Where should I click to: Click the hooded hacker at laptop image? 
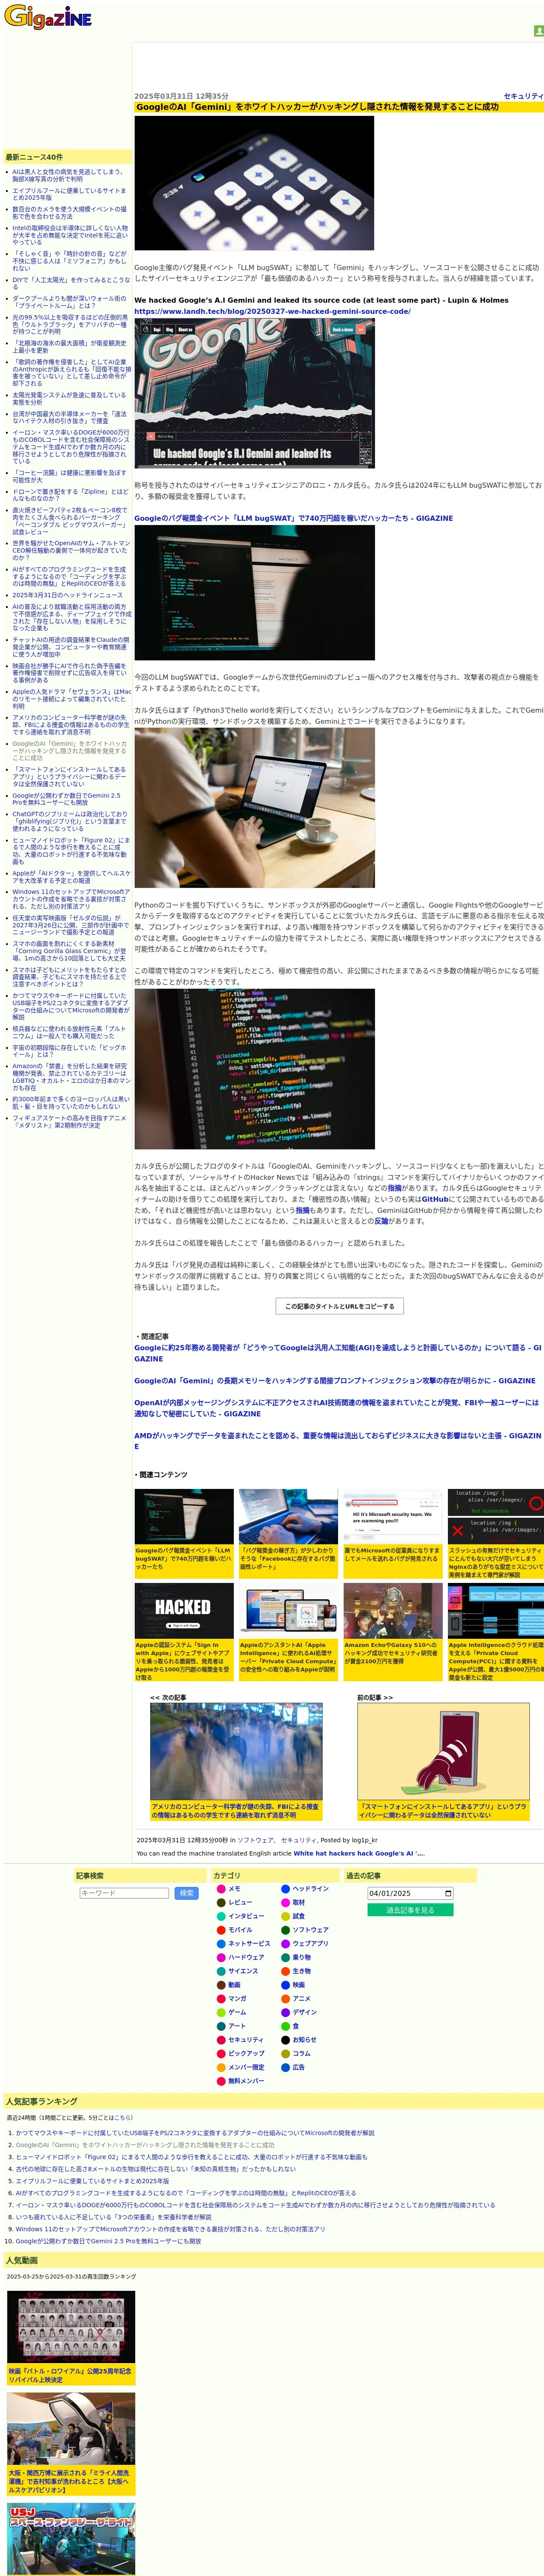pyautogui.click(x=254, y=593)
